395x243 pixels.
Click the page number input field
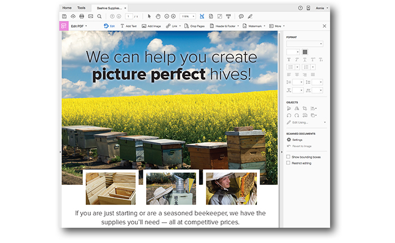[x=129, y=16]
